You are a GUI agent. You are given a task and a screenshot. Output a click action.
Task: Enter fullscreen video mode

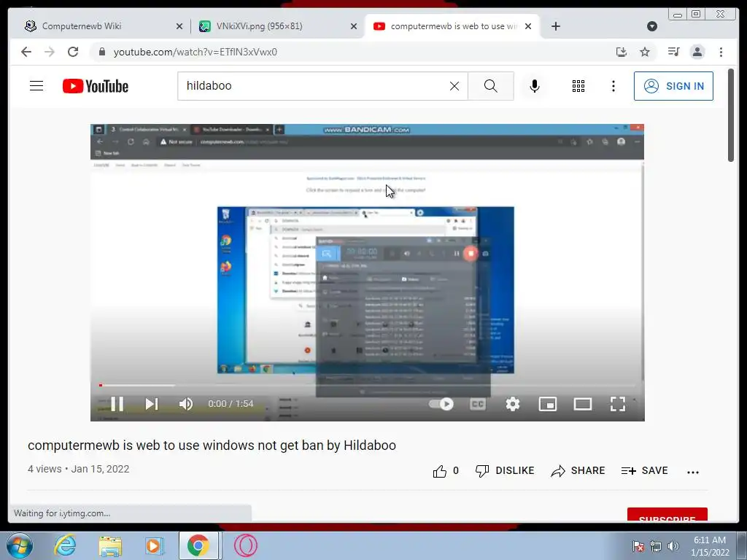[x=618, y=404]
